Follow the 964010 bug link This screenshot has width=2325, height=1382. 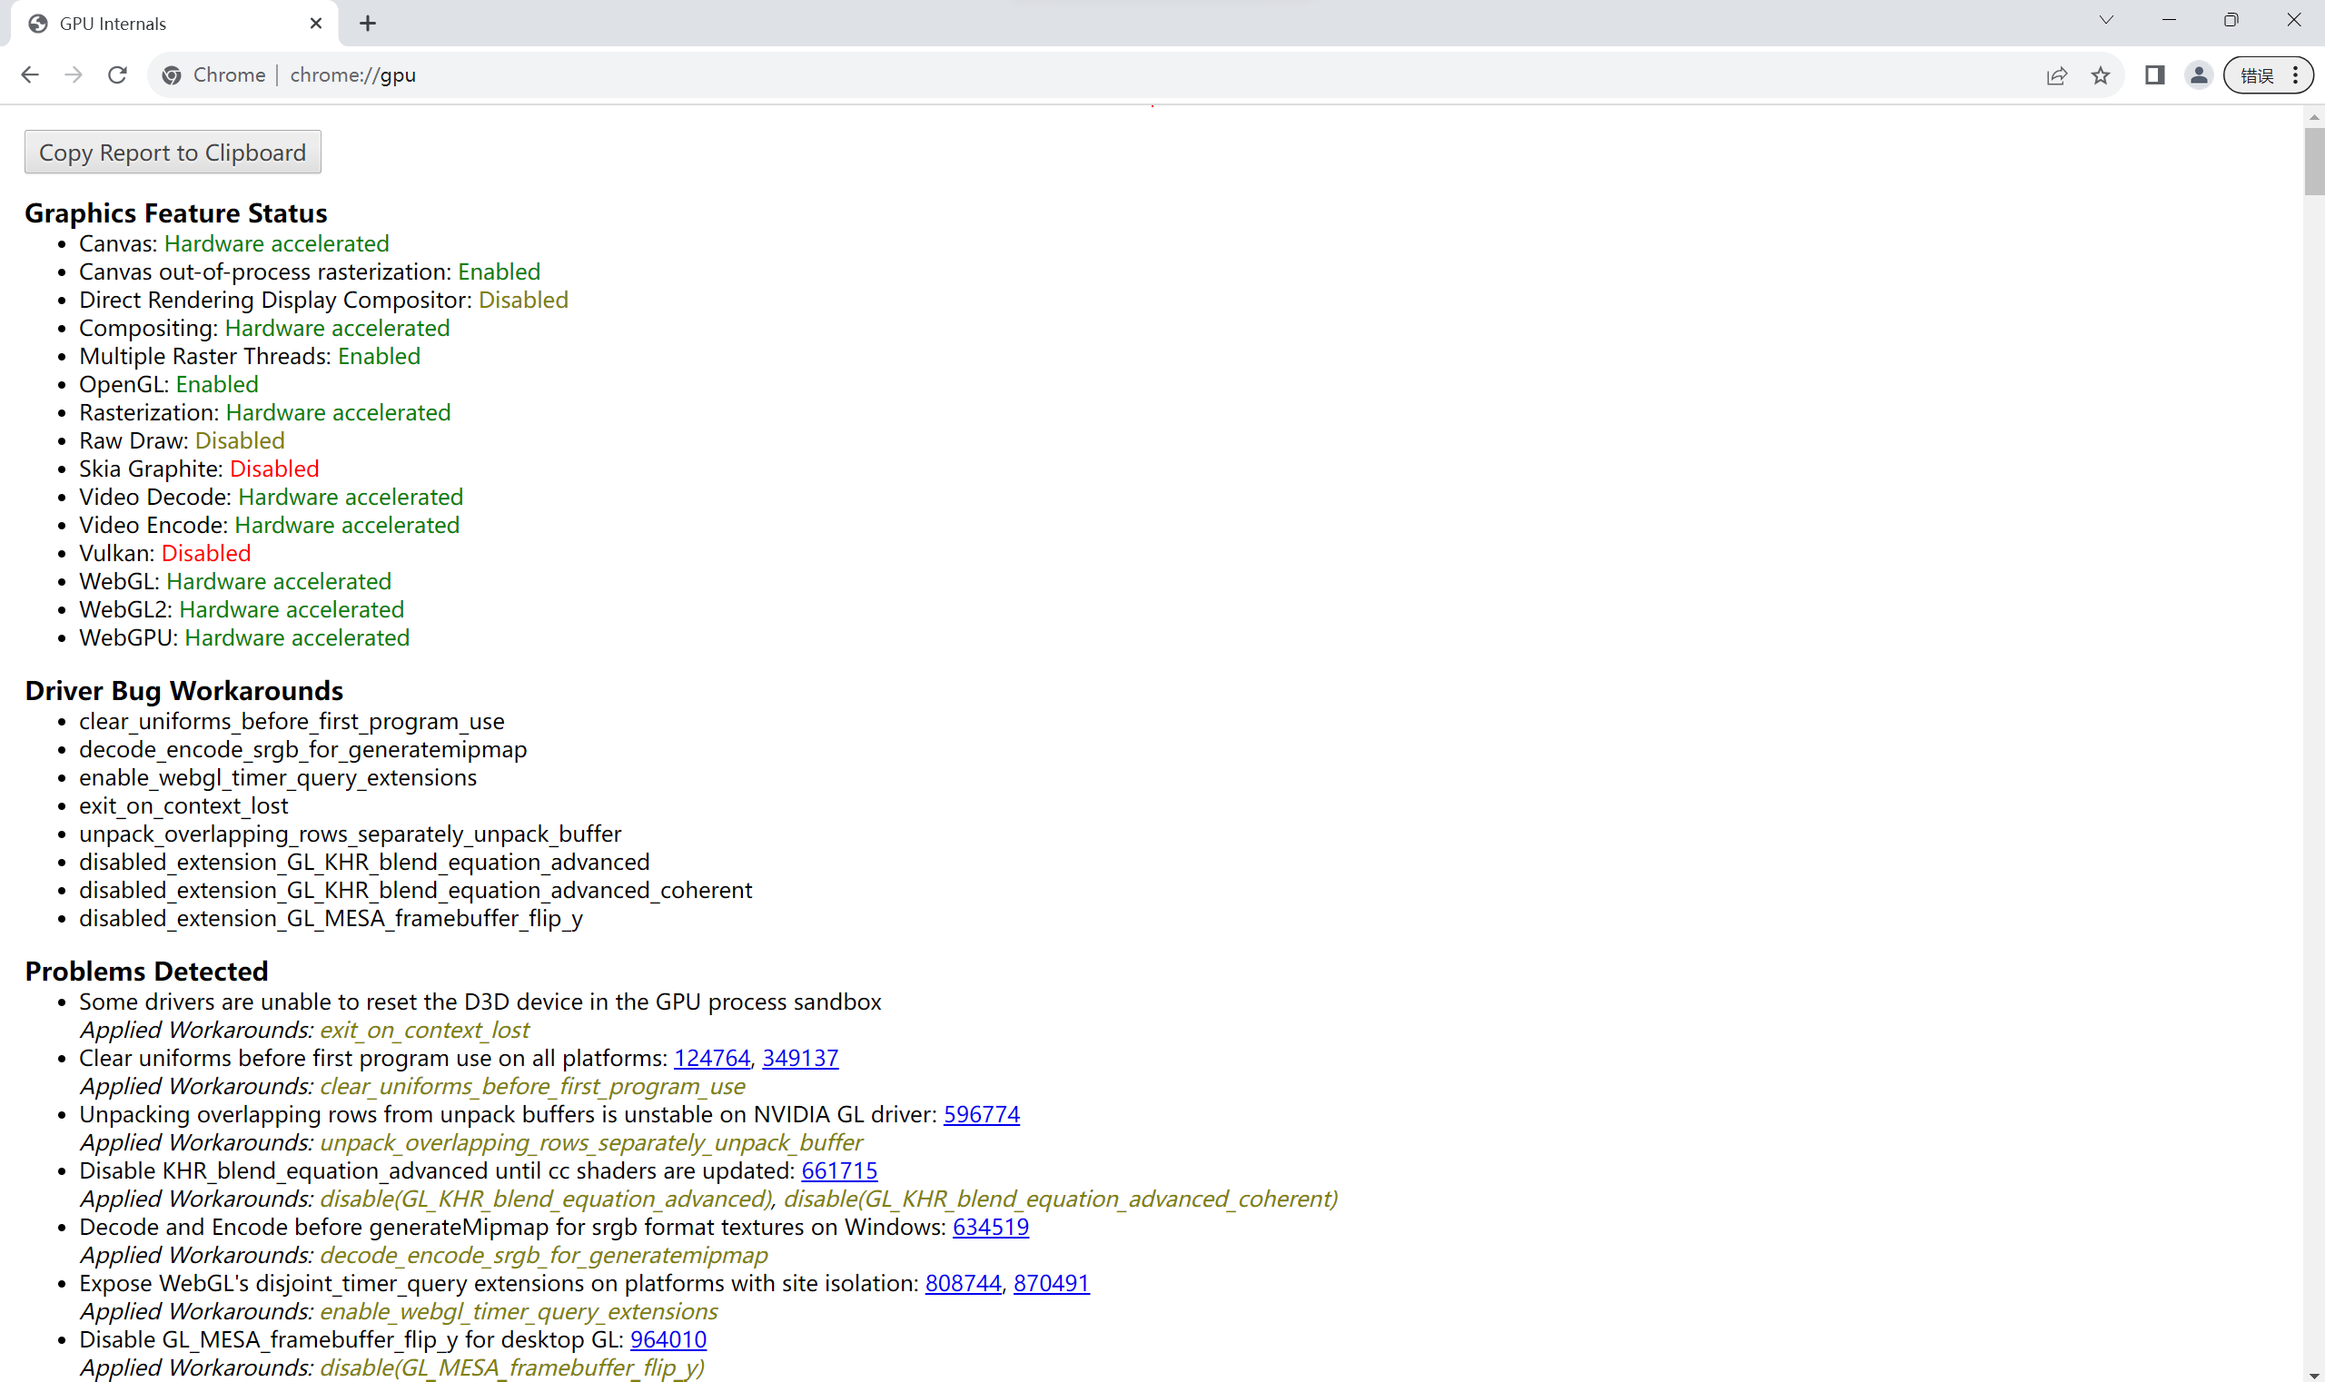668,1339
